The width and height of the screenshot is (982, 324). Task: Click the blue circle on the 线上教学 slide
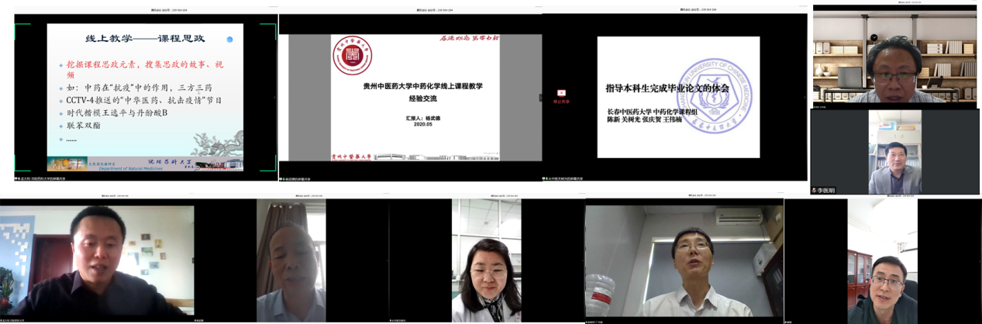229,39
